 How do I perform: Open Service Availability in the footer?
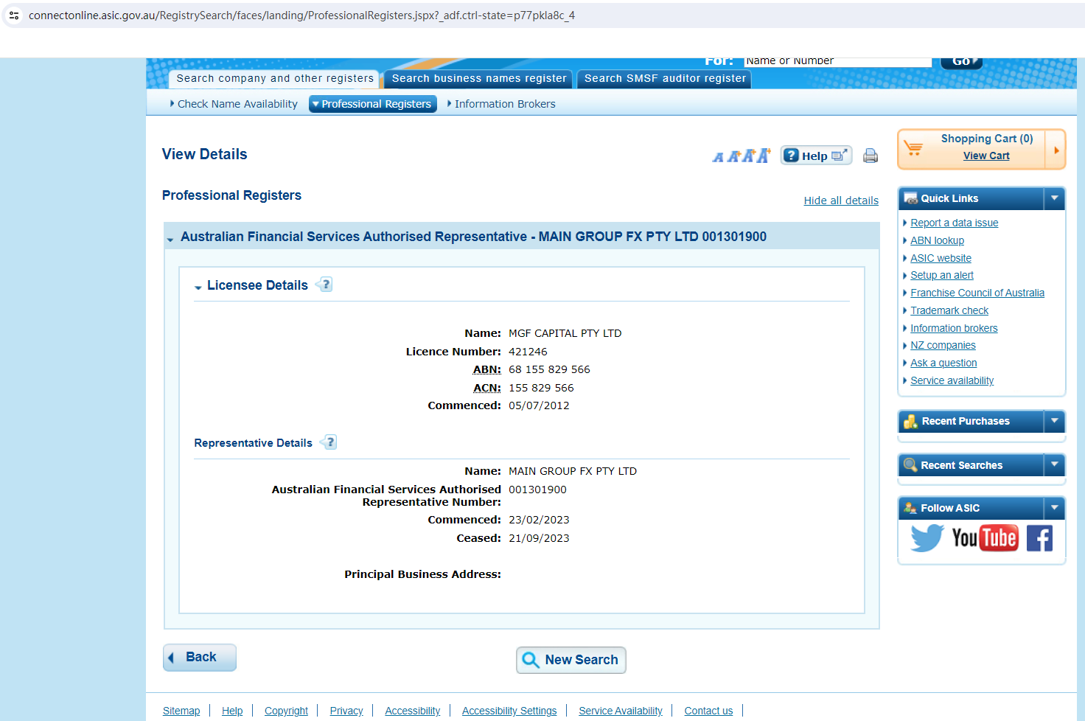pos(621,711)
